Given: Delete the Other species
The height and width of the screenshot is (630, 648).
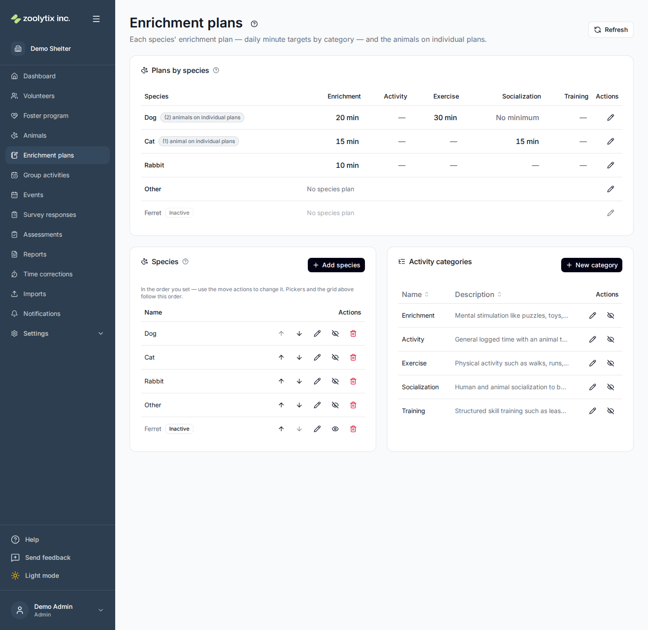Looking at the screenshot, I should point(353,405).
